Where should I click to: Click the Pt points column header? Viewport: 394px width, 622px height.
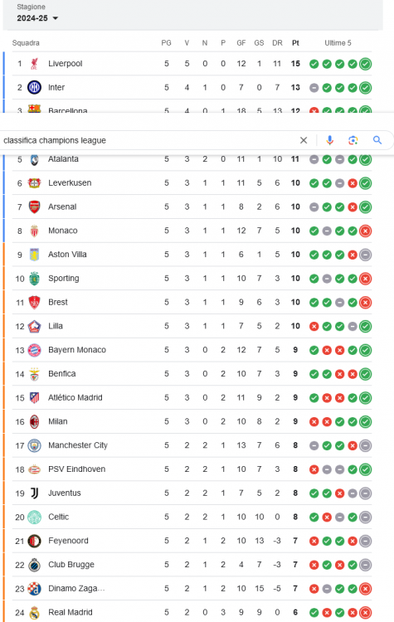[x=295, y=43]
